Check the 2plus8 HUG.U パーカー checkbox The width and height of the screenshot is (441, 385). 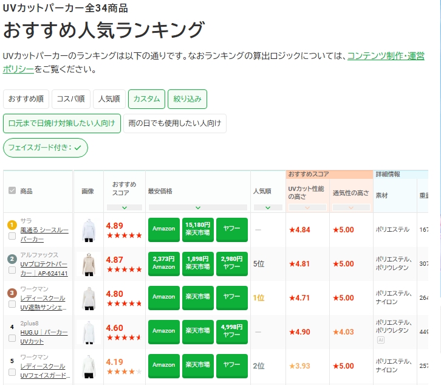tap(12, 338)
